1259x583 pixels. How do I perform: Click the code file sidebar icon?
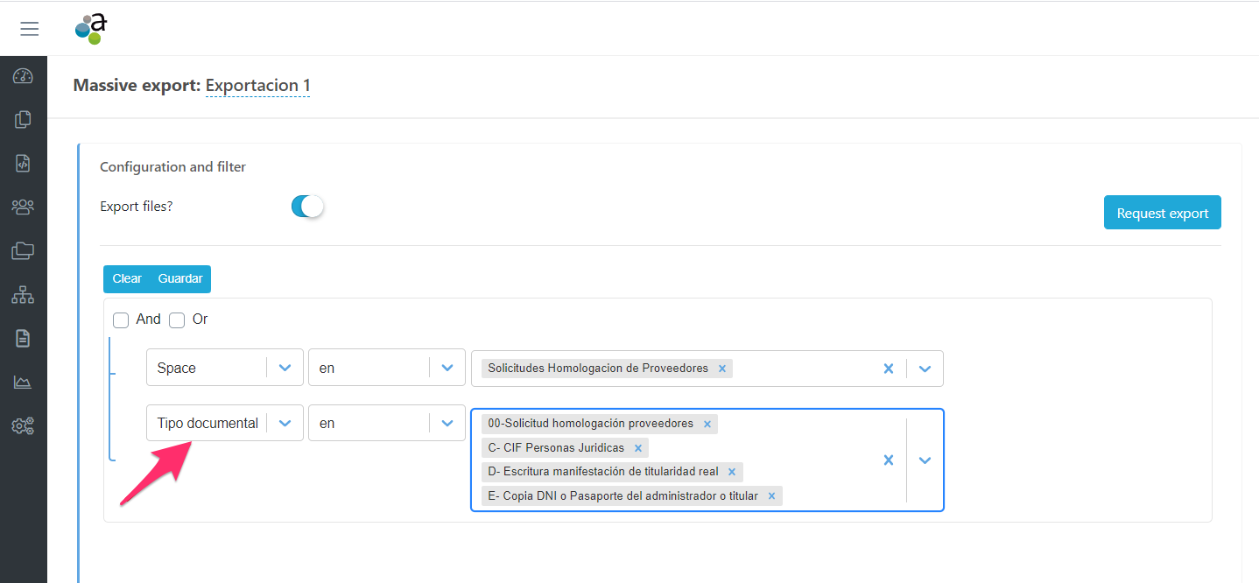[x=23, y=164]
